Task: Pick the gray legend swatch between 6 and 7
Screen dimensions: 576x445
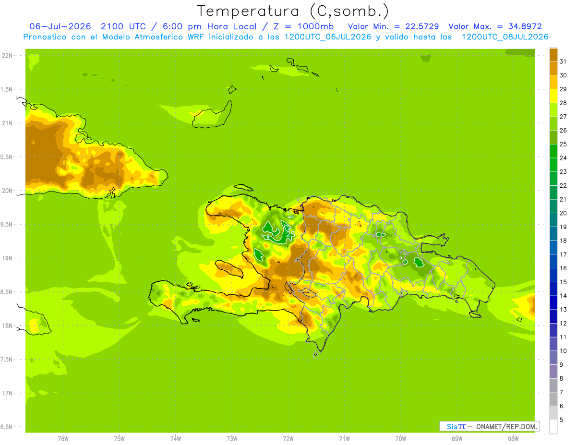Action: tap(553, 399)
